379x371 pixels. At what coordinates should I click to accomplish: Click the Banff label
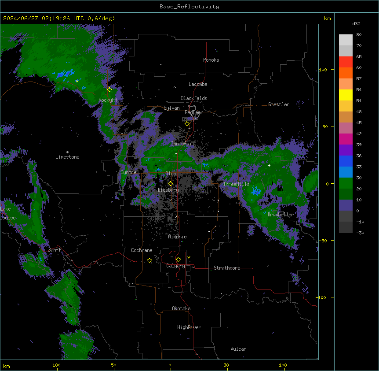55,250
